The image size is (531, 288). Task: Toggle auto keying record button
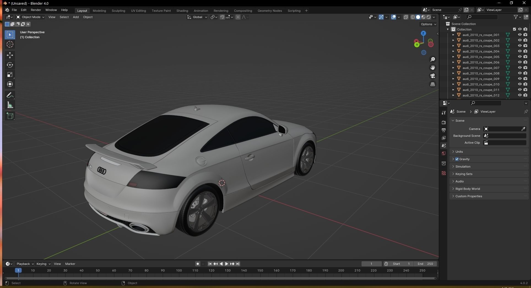(197, 264)
